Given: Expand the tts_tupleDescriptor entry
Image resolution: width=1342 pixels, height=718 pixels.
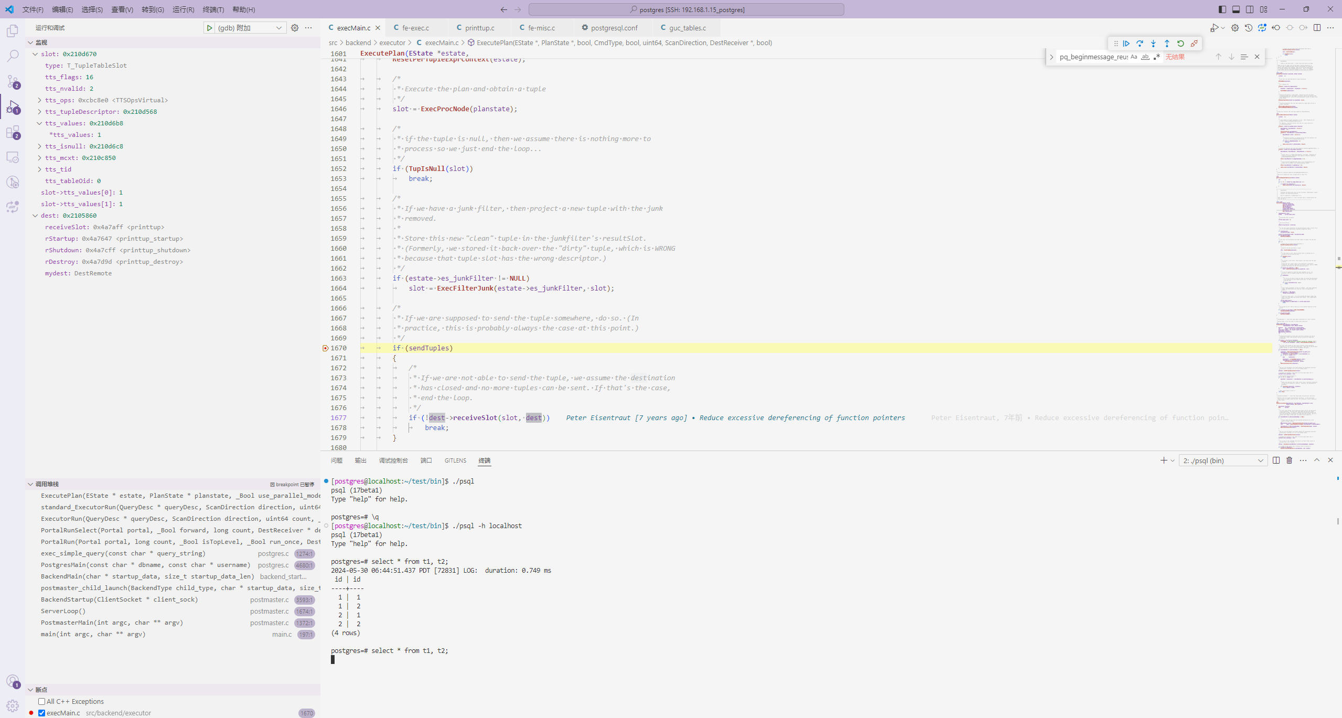Looking at the screenshot, I should pos(39,112).
